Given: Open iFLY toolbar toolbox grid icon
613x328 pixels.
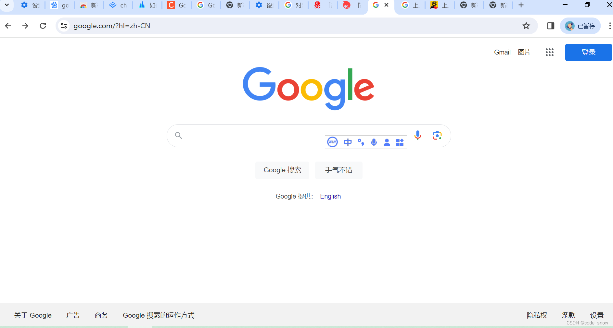Looking at the screenshot, I should [400, 142].
